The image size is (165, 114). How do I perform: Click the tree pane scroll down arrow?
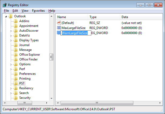click(51, 98)
